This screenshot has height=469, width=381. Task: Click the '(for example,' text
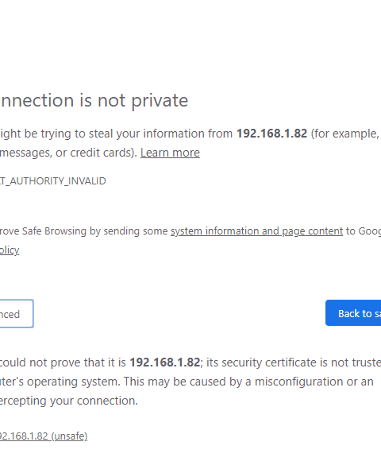point(344,134)
